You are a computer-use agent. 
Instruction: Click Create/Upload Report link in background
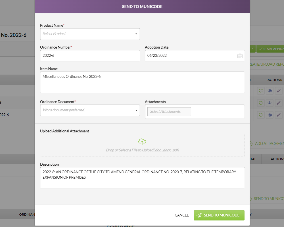click(x=267, y=64)
